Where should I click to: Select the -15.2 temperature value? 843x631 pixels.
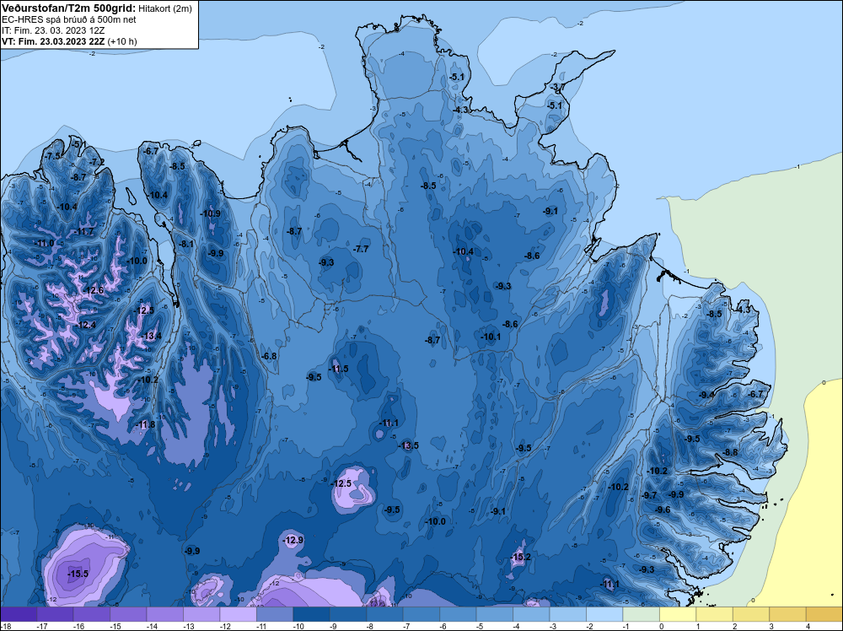point(520,557)
